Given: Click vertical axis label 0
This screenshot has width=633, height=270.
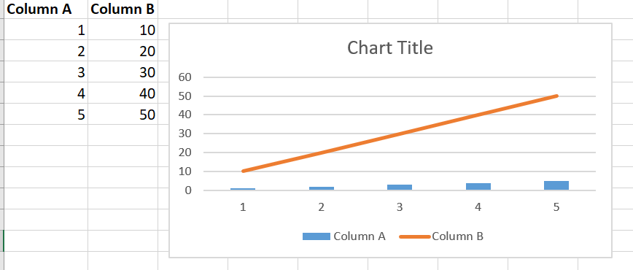Looking at the screenshot, I should [x=187, y=190].
